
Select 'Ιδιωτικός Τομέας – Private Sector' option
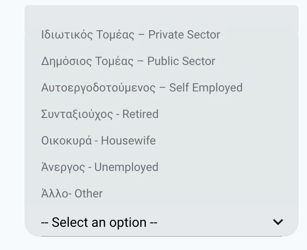pyautogui.click(x=130, y=35)
